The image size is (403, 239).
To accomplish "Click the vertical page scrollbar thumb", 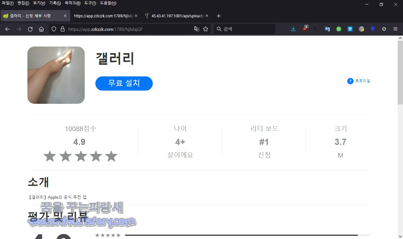I will 400,72.
